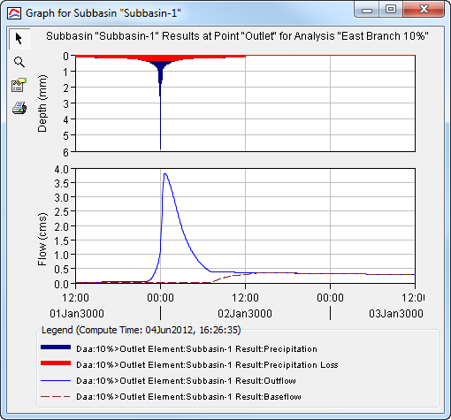Click the 4.0 tick label on the flow axis
451x420 pixels.
click(61, 170)
